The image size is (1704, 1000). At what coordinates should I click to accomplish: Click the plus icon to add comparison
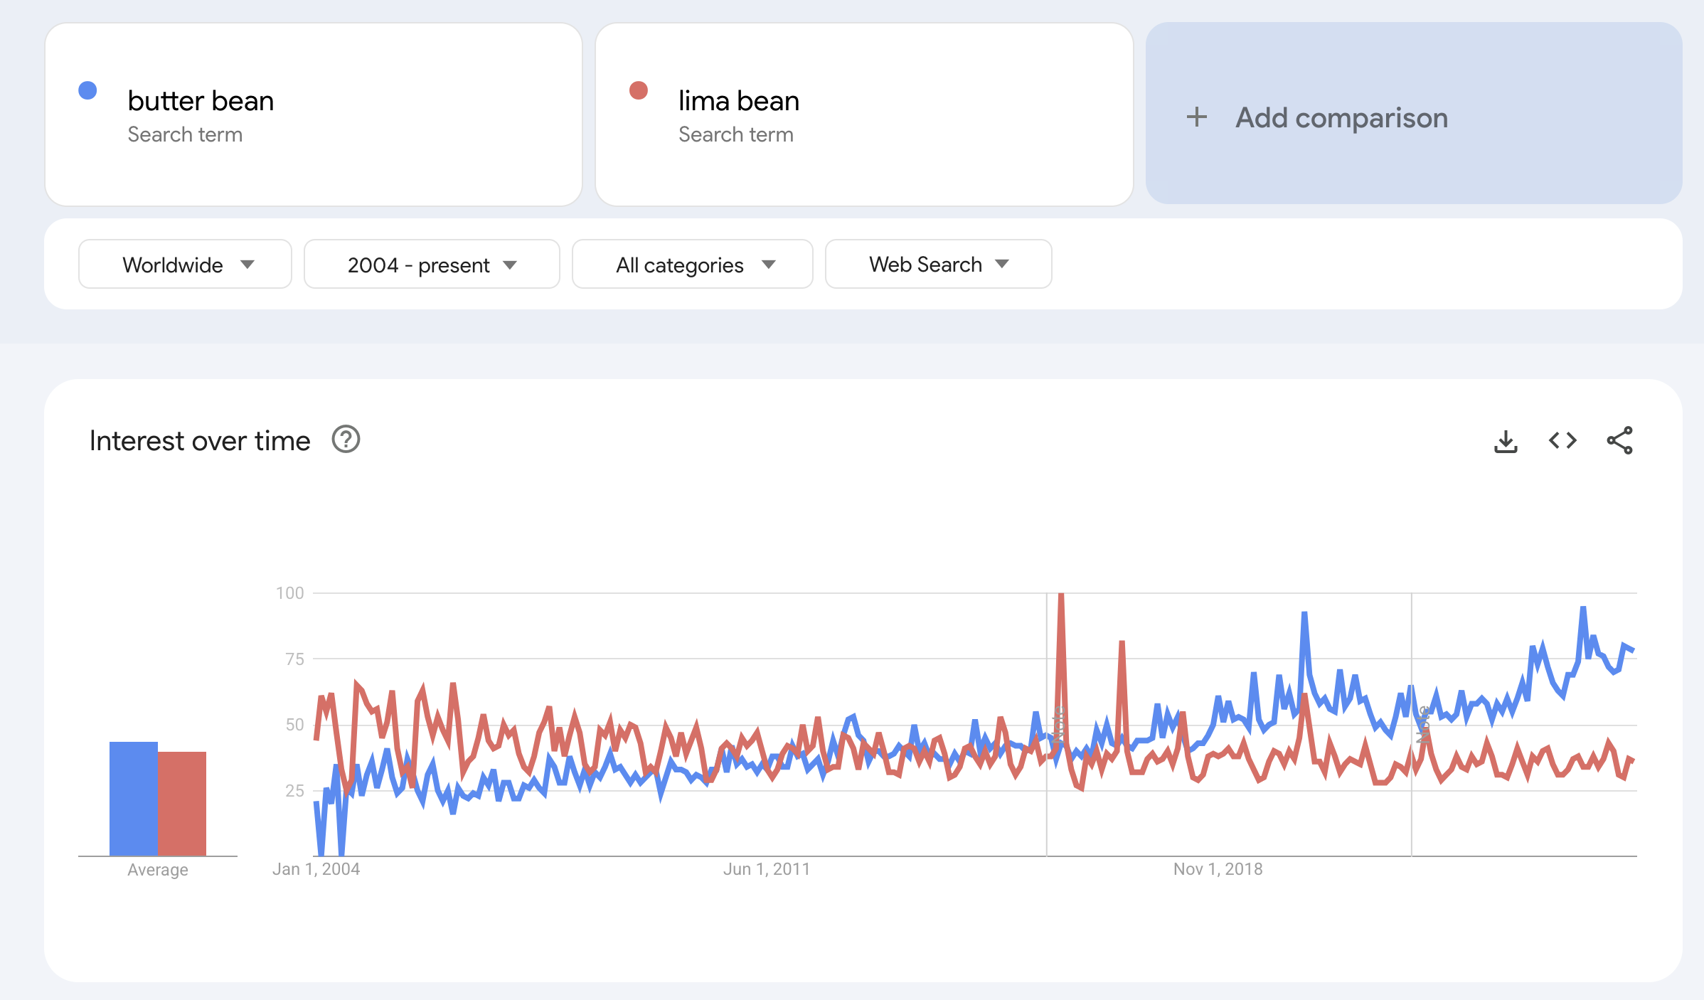(x=1197, y=117)
